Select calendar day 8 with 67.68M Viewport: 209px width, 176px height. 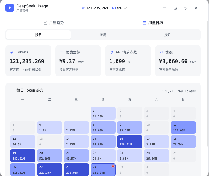[103, 128]
